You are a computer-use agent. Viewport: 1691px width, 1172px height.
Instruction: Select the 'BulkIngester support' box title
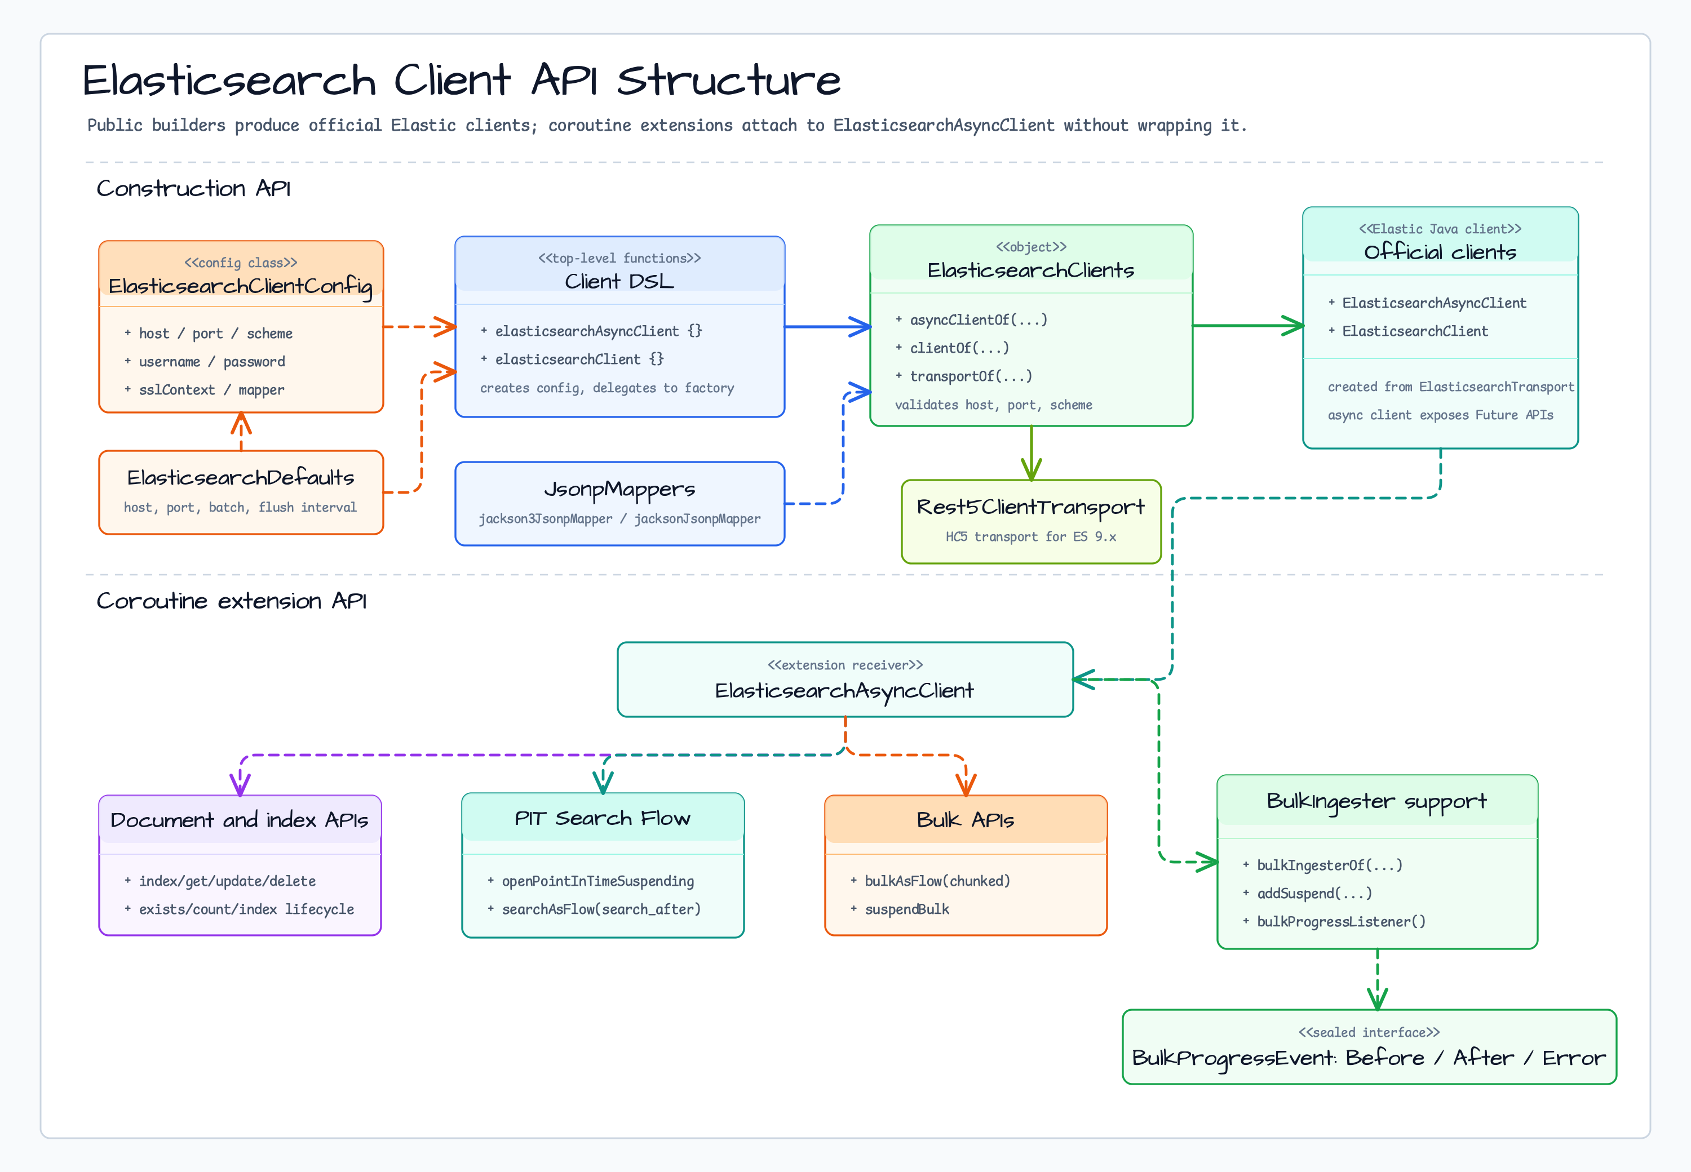1376,801
